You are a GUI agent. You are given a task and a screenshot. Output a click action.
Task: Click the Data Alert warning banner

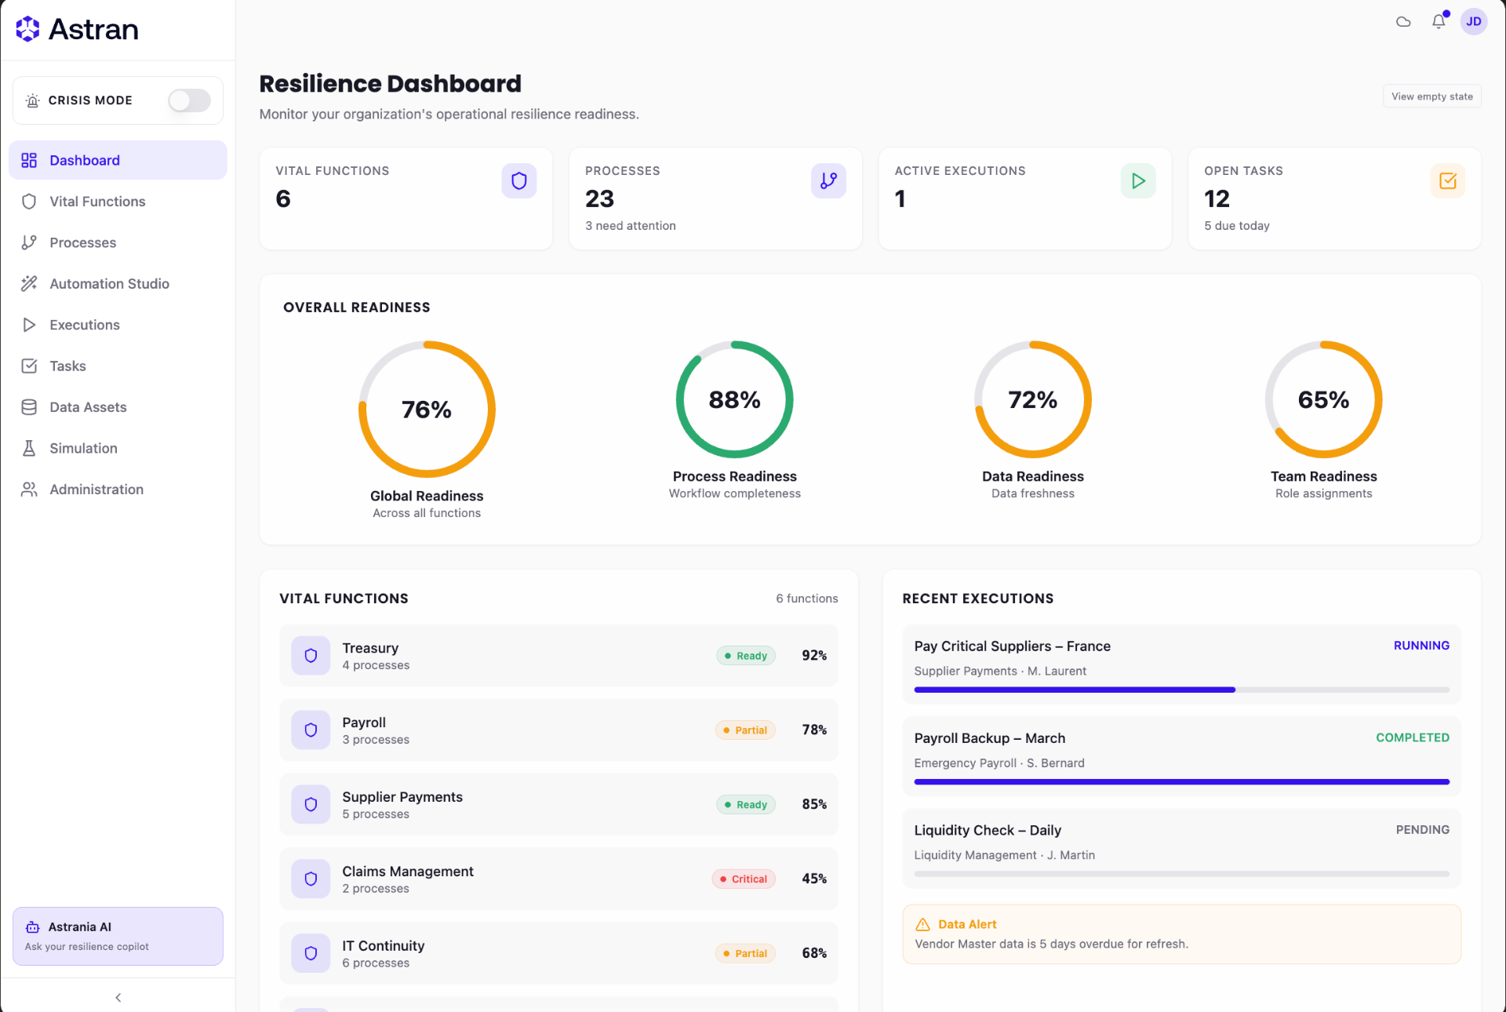pyautogui.click(x=1181, y=934)
